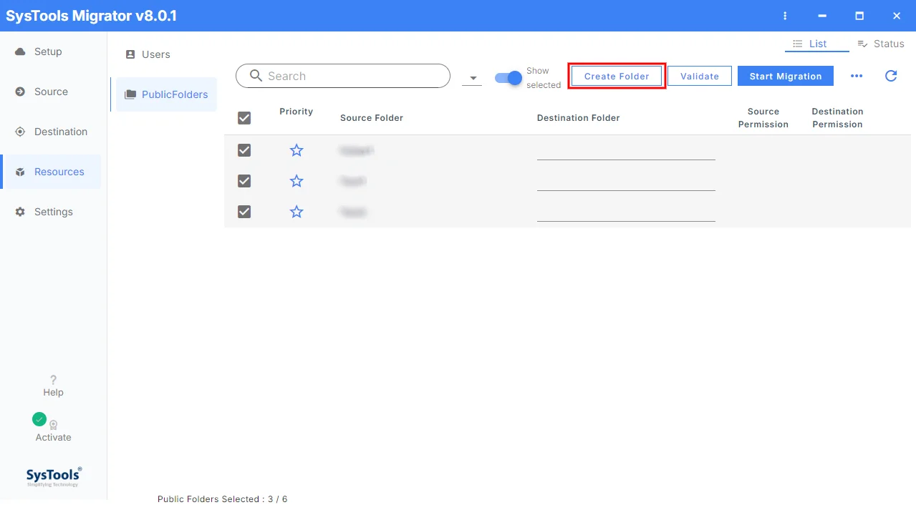
Task: Click the Source arrow icon
Action: 20,92
